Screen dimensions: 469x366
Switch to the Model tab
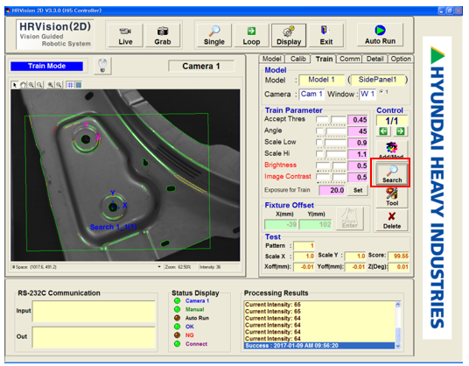click(271, 59)
